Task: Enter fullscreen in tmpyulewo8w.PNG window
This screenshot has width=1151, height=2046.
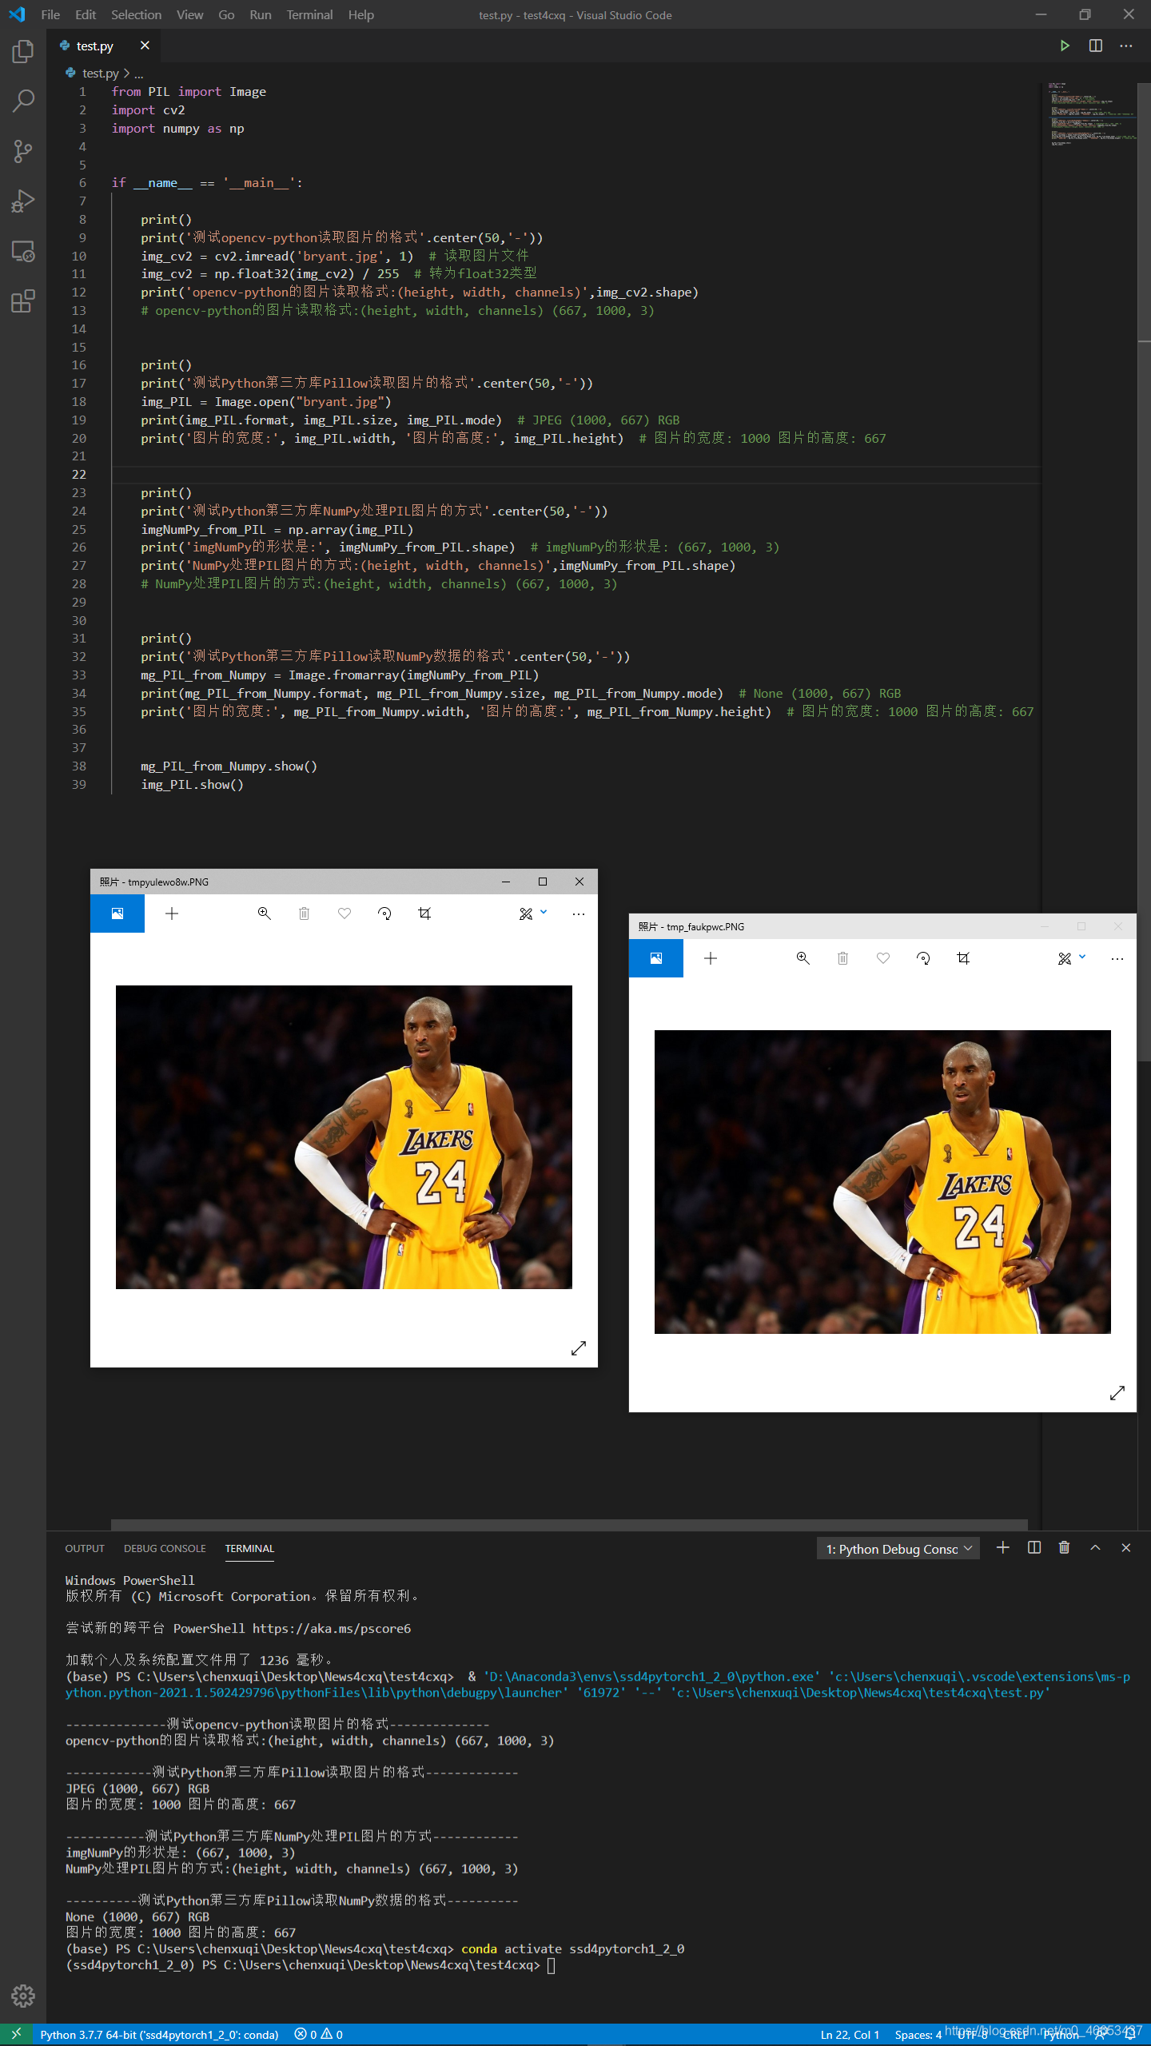Action: 579,1348
